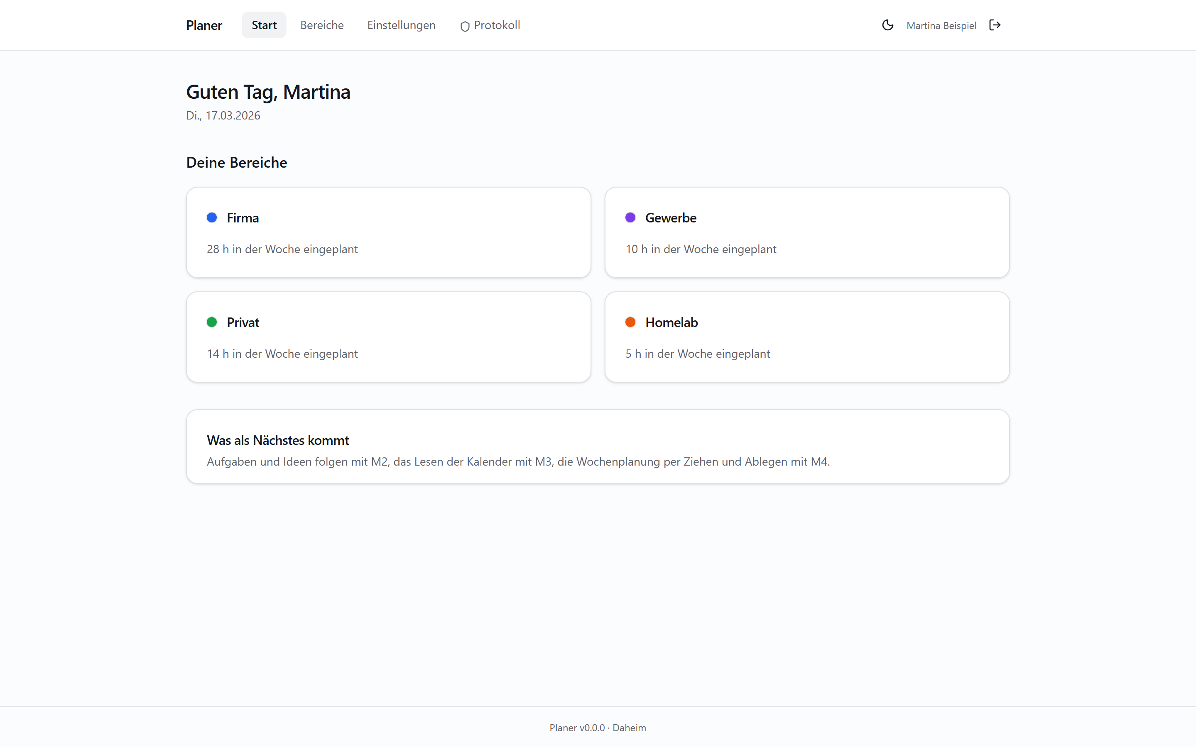The image size is (1196, 747).
Task: Switch to the Bereiche tab
Action: (x=322, y=25)
